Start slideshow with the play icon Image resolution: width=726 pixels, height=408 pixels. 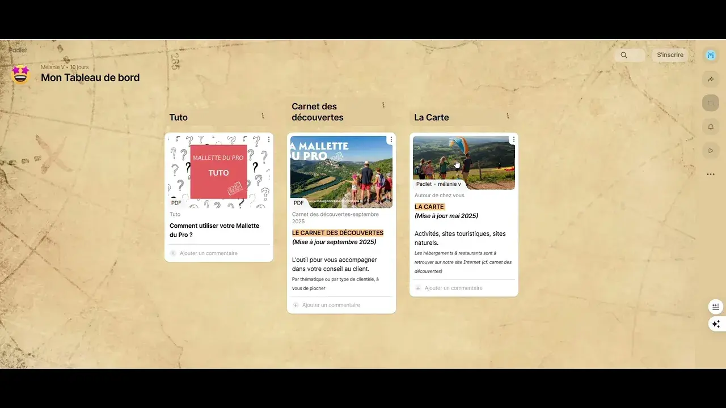click(x=711, y=151)
